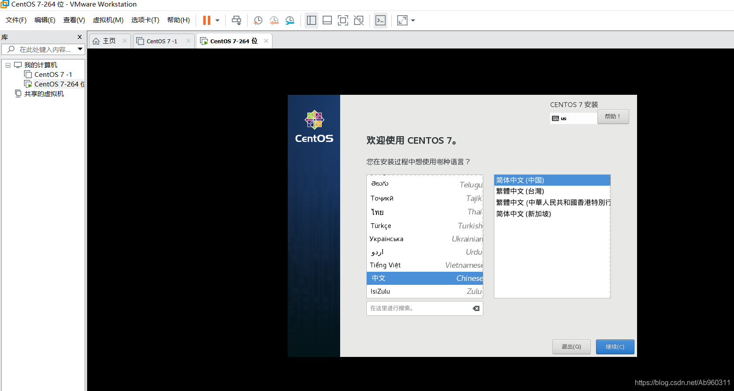Clear the language search field icon

click(476, 308)
